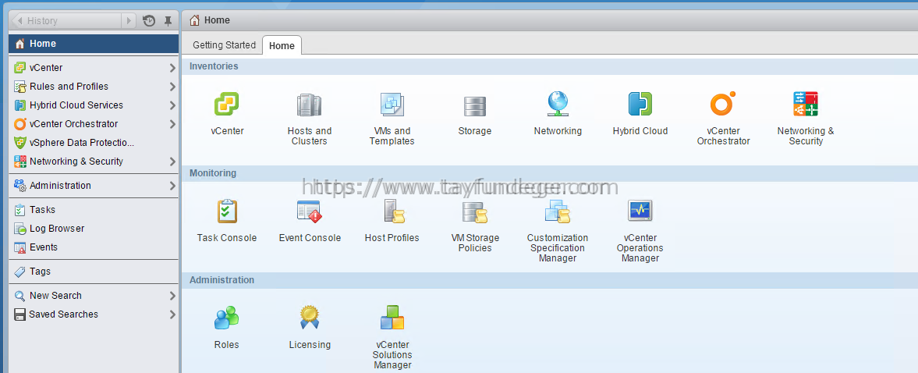Open Saved Searches in the navigator
The width and height of the screenshot is (918, 373).
coord(94,314)
